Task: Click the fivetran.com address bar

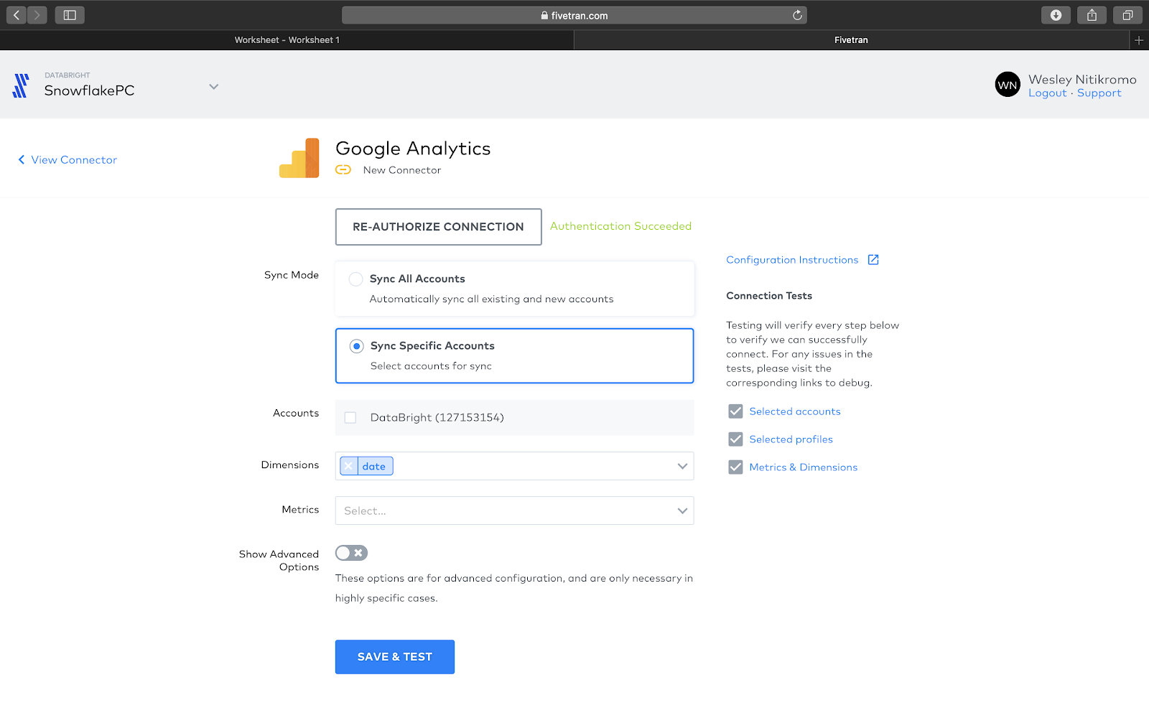Action: pyautogui.click(x=574, y=15)
